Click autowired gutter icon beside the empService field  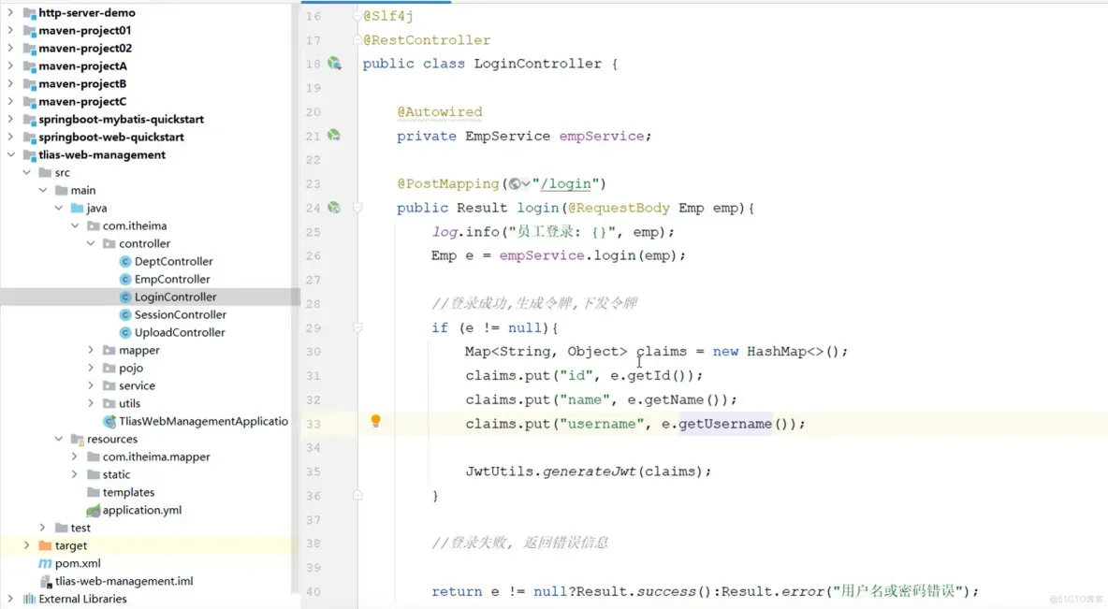[x=334, y=136]
